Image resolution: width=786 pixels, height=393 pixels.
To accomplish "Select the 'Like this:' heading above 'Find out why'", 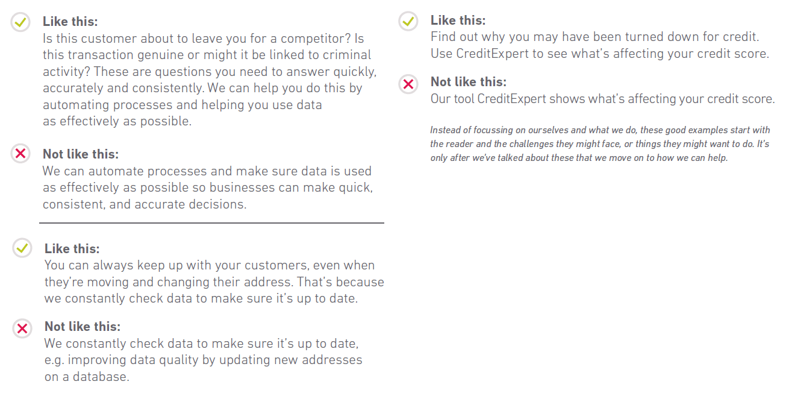I will point(458,20).
